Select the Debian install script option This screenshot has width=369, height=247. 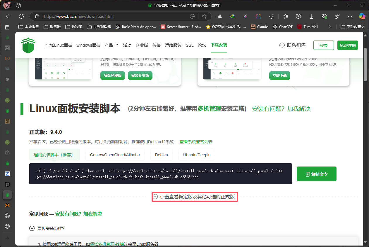161,155
